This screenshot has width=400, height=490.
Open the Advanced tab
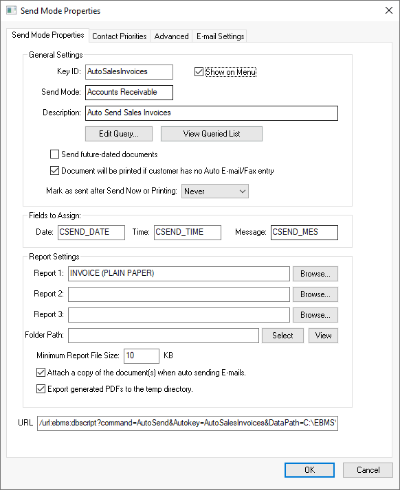[x=171, y=36]
